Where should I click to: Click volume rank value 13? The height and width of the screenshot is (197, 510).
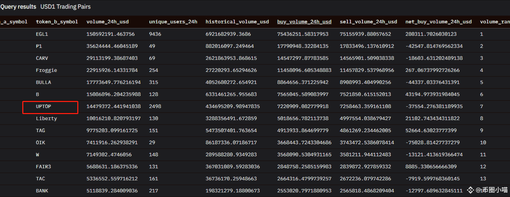click(483, 179)
